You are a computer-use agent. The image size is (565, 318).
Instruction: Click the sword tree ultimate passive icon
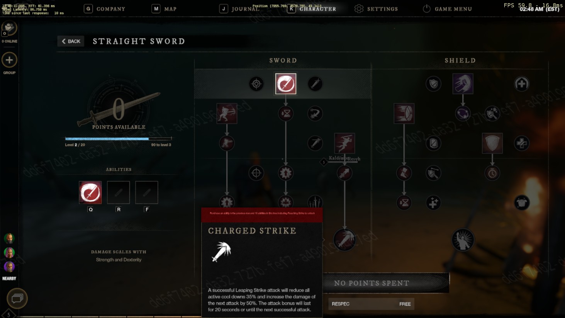coord(344,240)
